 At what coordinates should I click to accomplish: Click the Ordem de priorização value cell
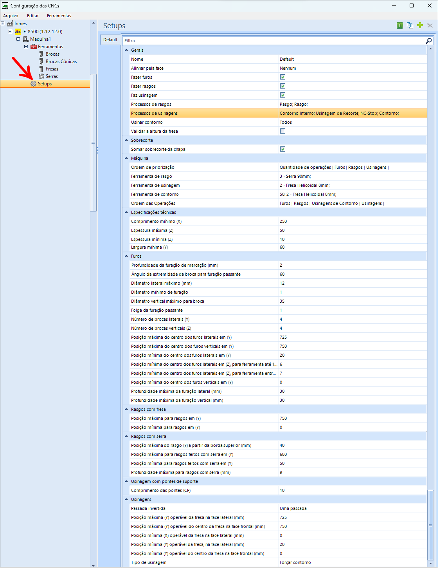click(x=353, y=167)
